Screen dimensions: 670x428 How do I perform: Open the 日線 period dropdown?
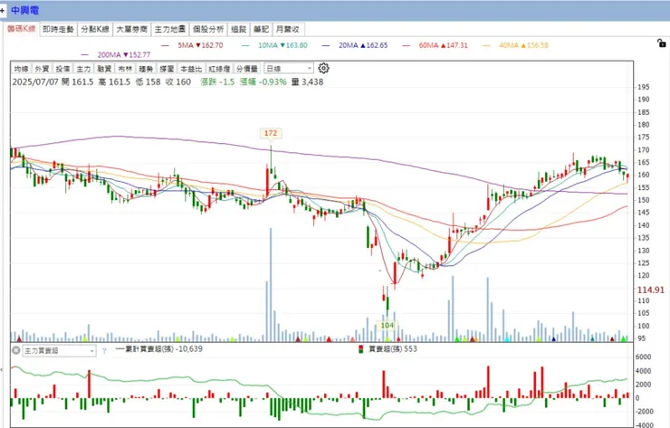(289, 69)
